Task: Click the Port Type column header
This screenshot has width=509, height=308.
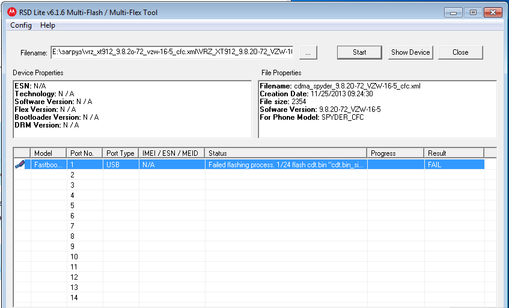Action: coord(120,153)
